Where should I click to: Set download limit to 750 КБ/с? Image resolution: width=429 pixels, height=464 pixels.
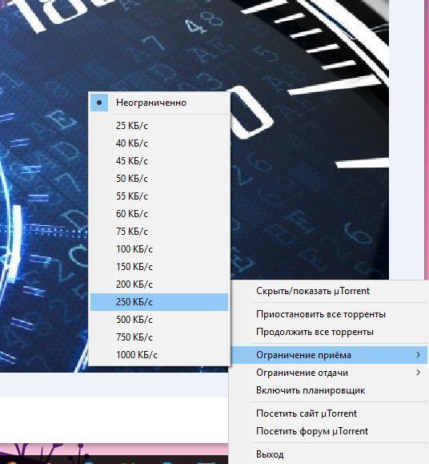coord(159,337)
